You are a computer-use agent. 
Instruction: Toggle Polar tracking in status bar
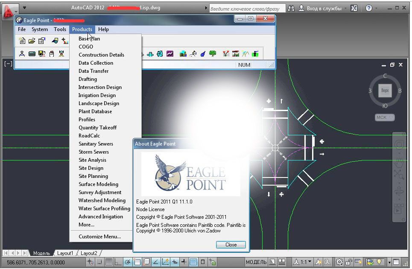click(128, 262)
